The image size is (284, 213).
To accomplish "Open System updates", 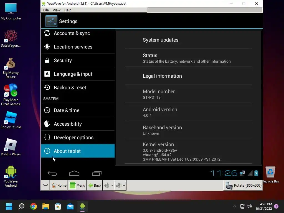I will pyautogui.click(x=188, y=40).
